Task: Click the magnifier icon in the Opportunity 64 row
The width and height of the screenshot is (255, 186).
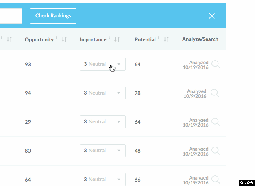Action: (216, 180)
